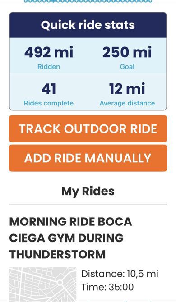Tap the ADD RIDE MANUALLY button
This screenshot has height=302, width=176.
[88, 158]
